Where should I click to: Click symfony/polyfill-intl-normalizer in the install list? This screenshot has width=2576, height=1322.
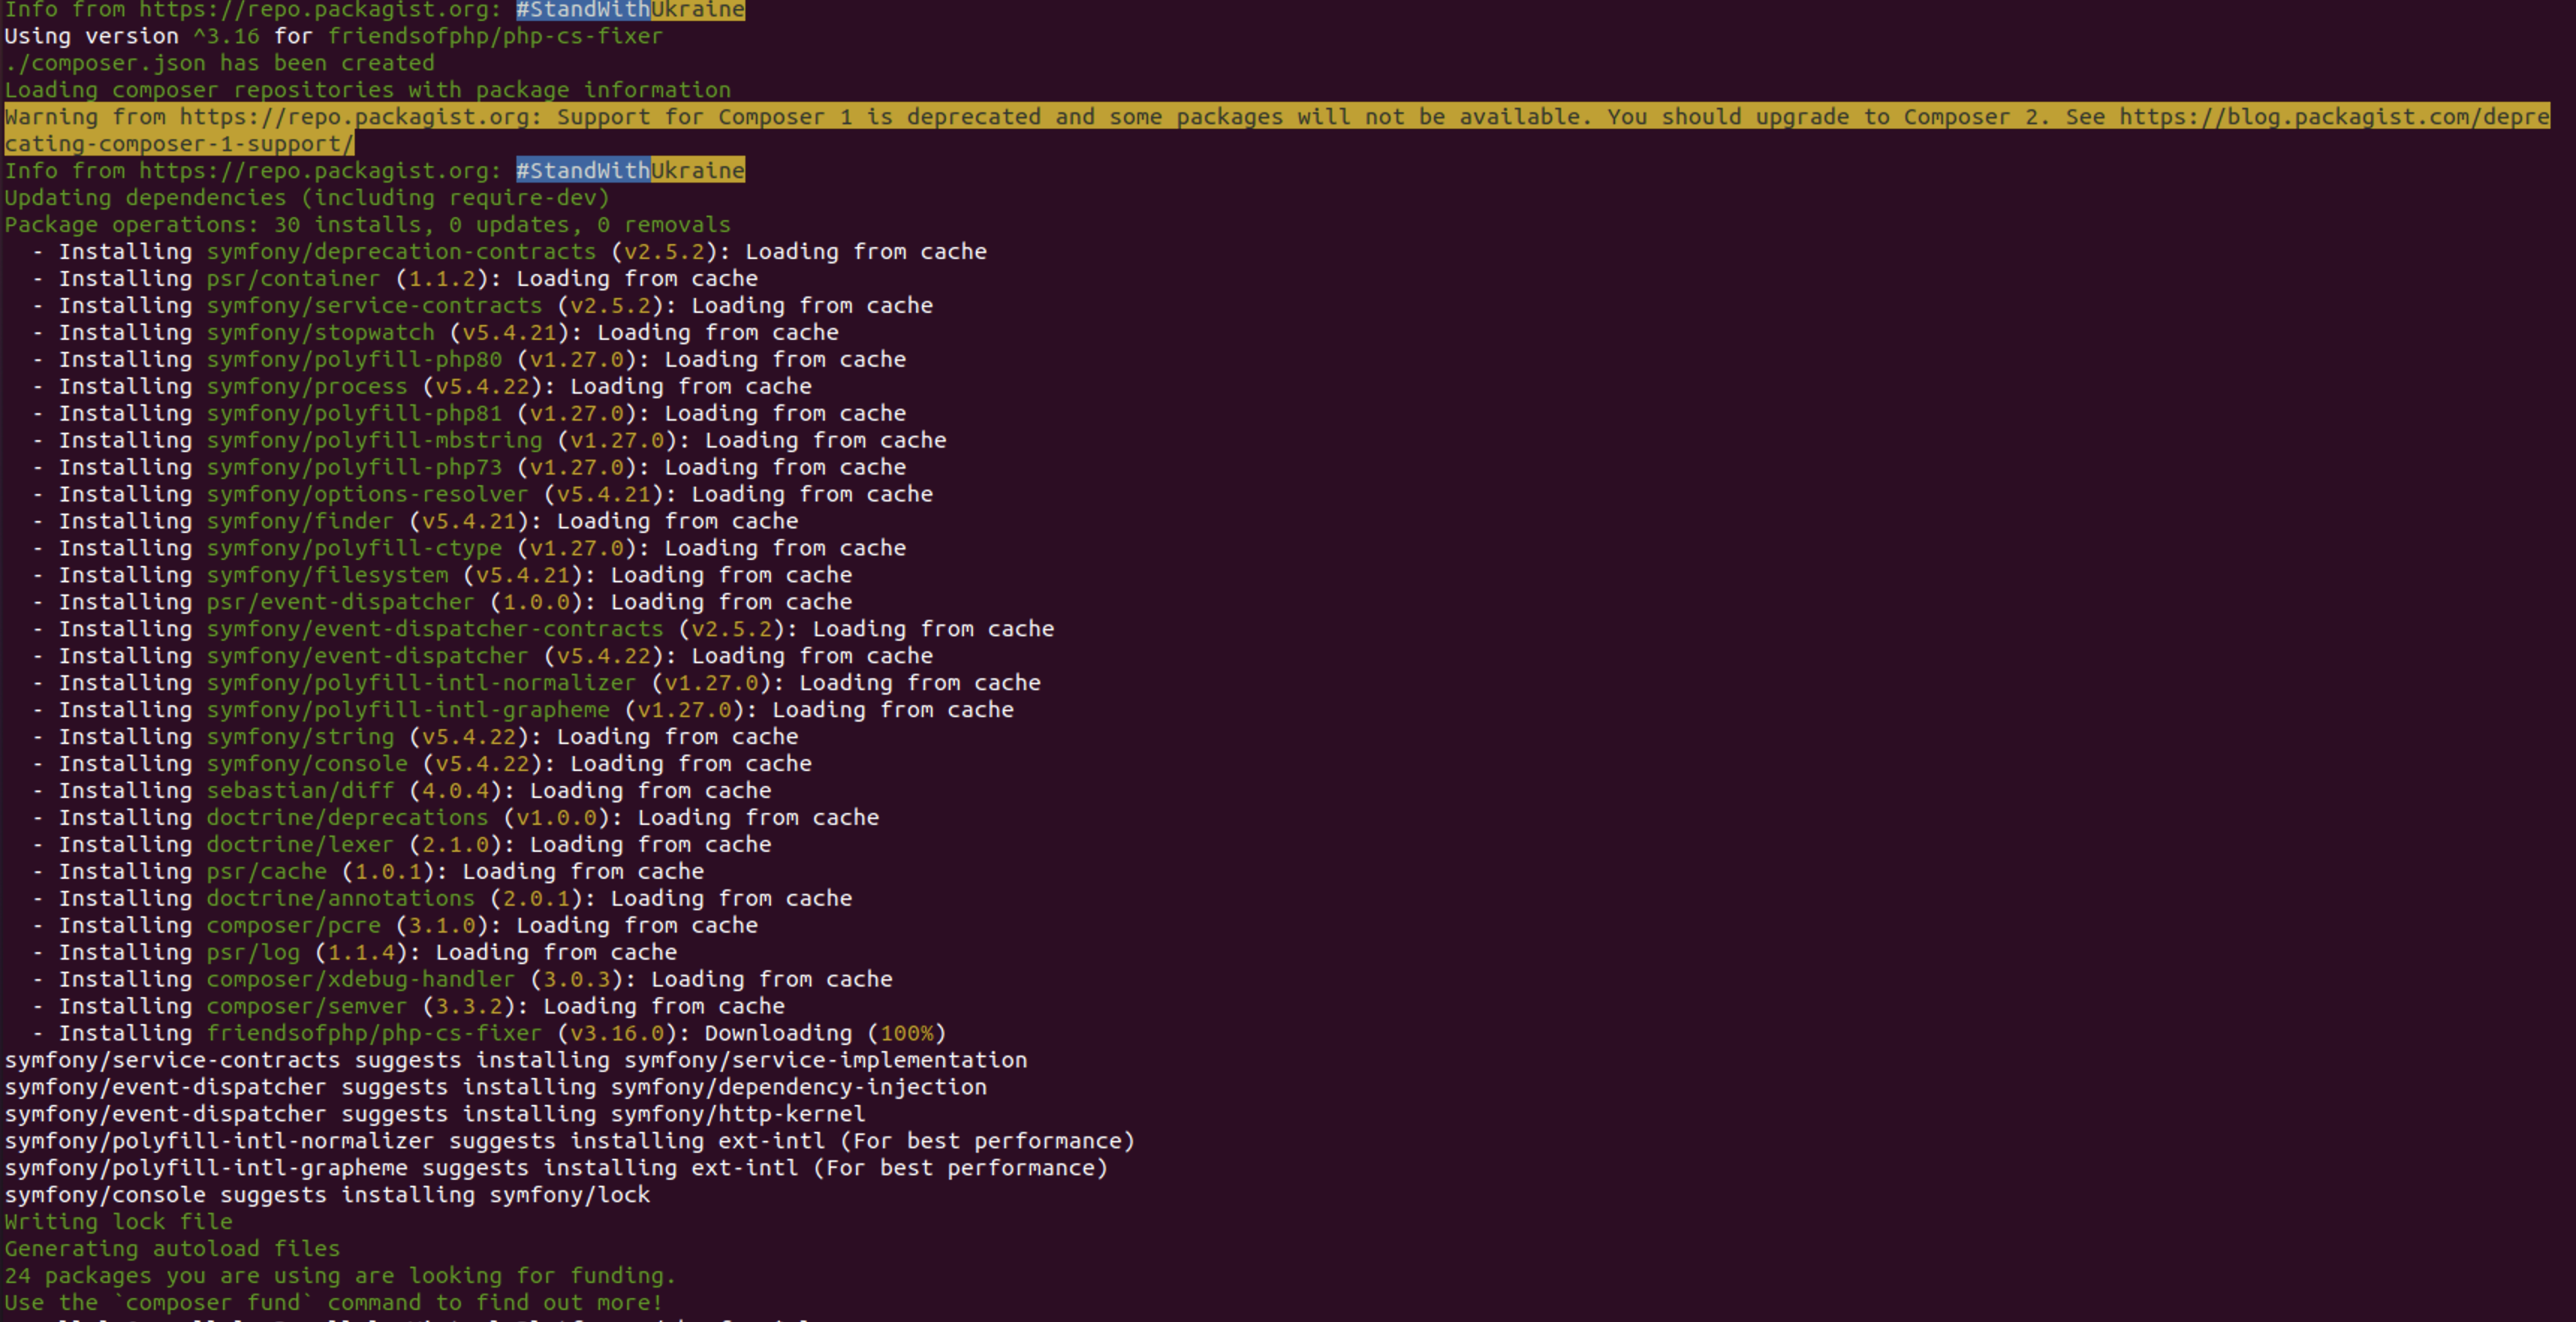click(x=421, y=684)
